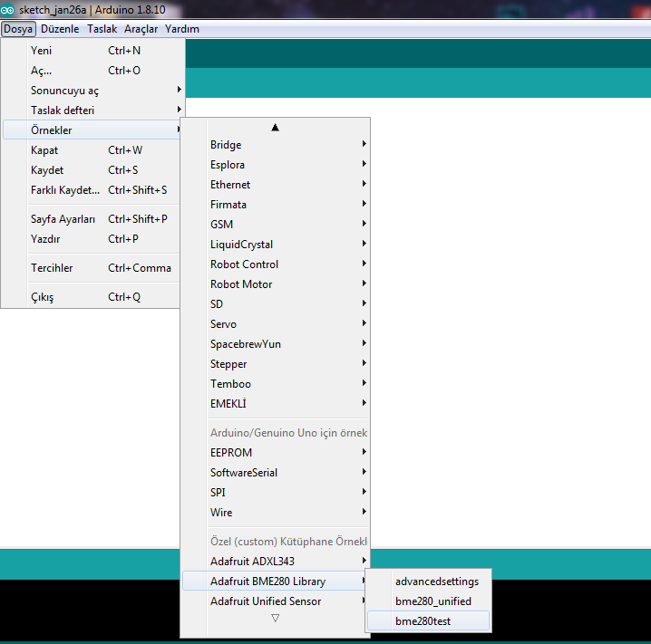
Task: Open the Düzenle menu
Action: click(x=60, y=29)
